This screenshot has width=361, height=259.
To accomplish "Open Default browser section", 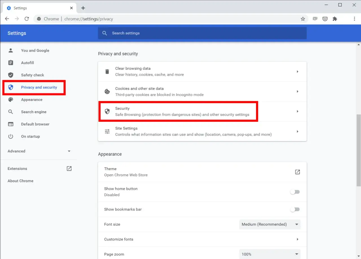I will tap(35, 124).
